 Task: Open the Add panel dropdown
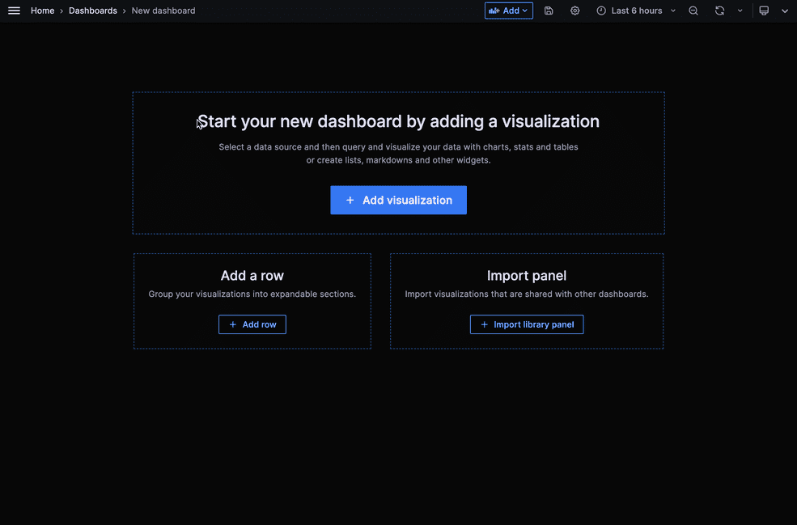pyautogui.click(x=508, y=11)
